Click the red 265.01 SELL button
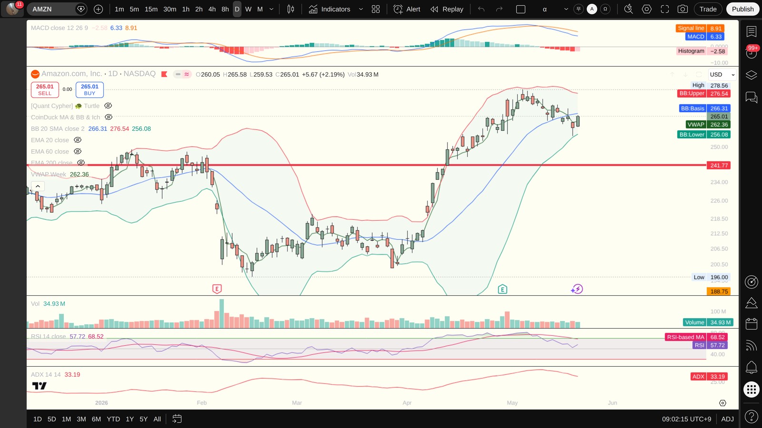 tap(45, 89)
